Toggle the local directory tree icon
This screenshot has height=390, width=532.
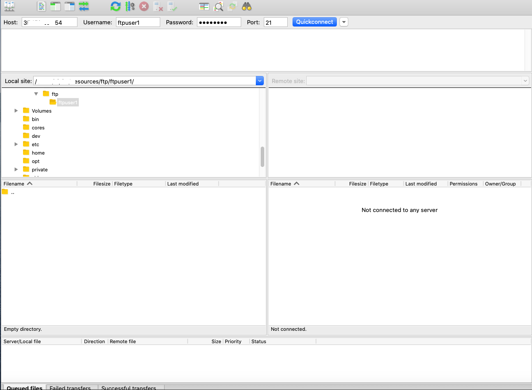55,7
